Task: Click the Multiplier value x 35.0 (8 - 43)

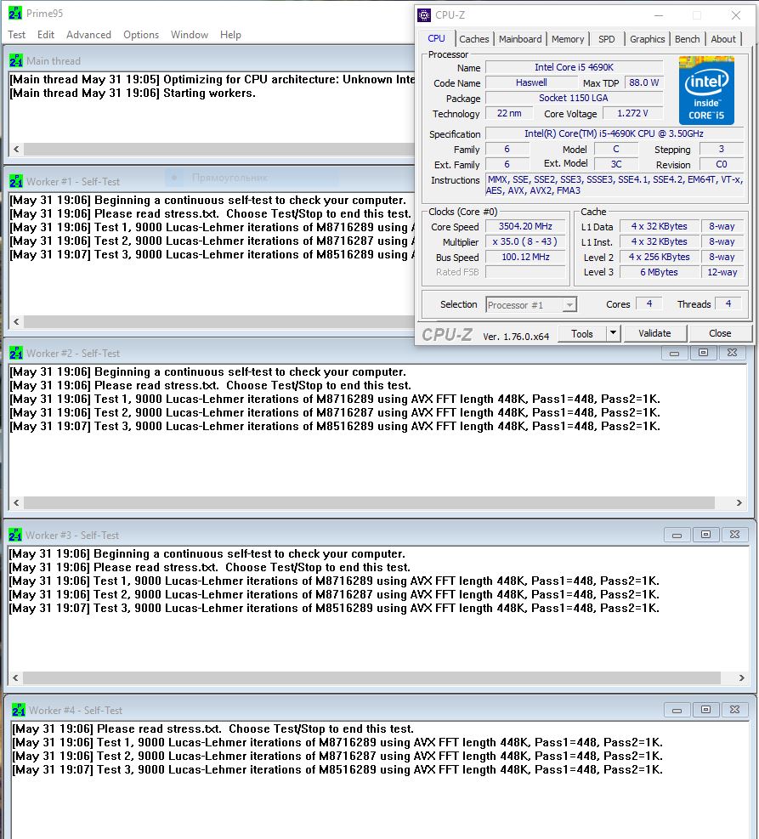Action: pos(525,242)
